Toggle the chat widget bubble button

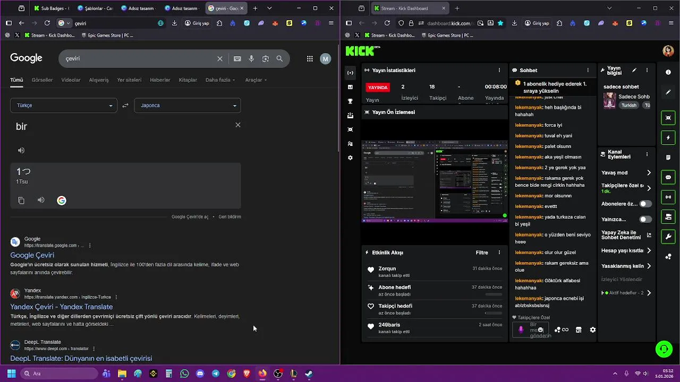click(668, 177)
